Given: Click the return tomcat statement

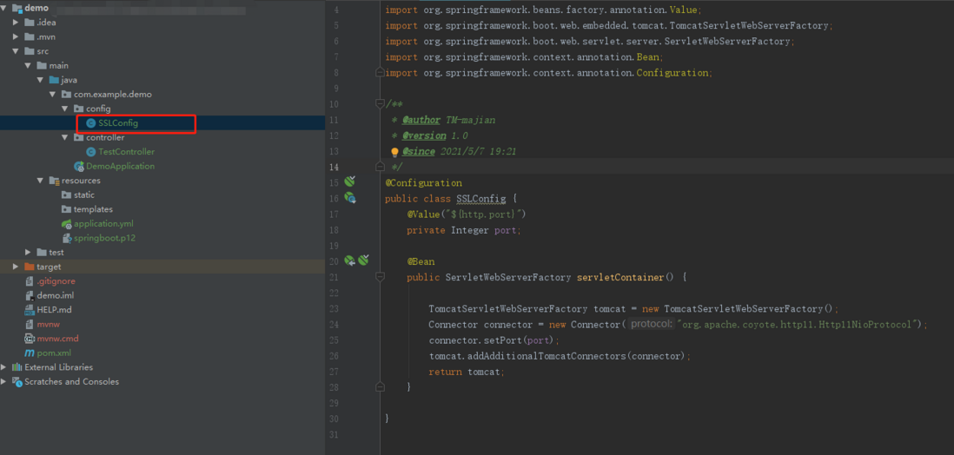Looking at the screenshot, I should point(467,373).
